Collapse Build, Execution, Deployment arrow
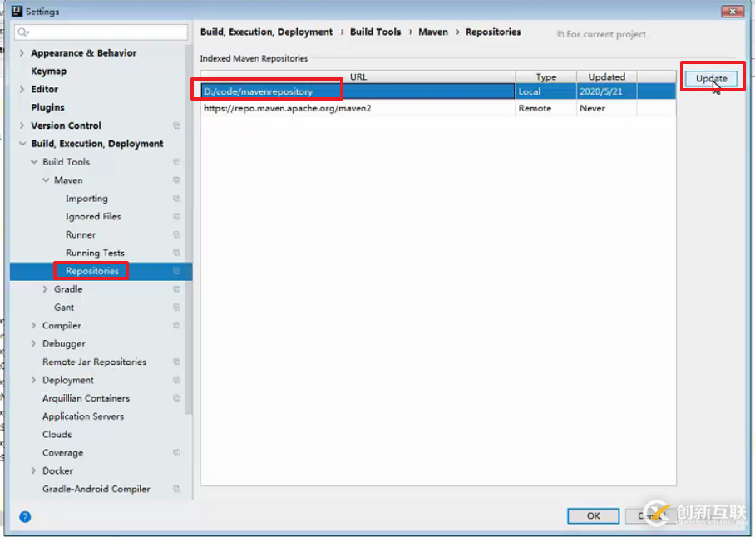 pos(22,144)
